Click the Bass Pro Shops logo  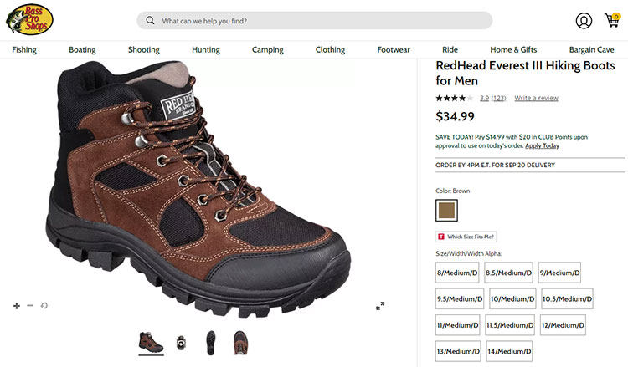coord(28,19)
